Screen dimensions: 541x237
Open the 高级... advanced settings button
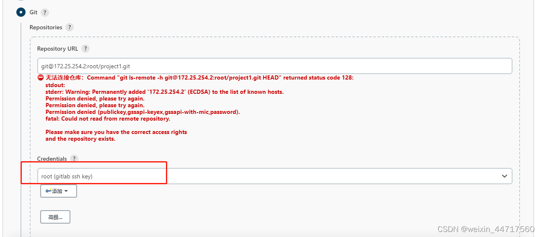(x=55, y=217)
